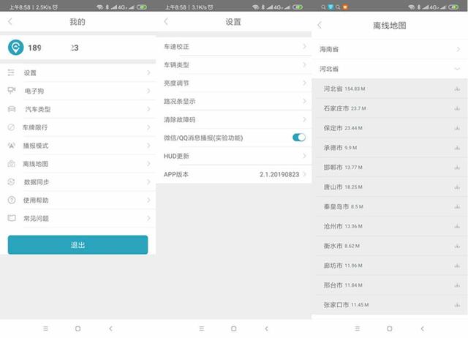
Task: Tap Android back button under 离线地图 screen
Action: click(423, 328)
